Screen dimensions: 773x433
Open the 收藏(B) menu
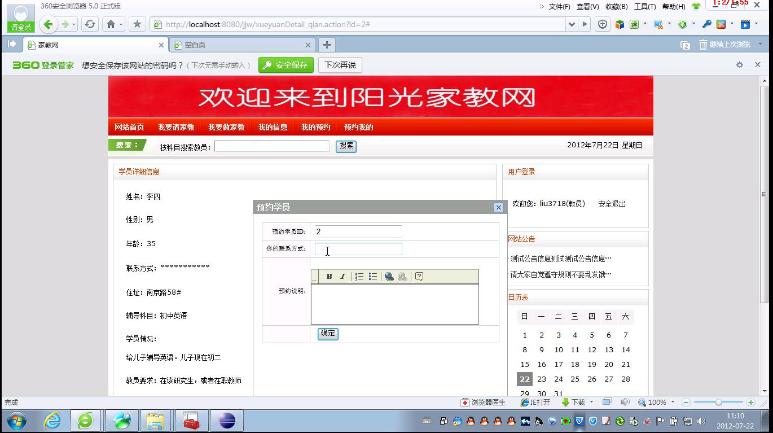pyautogui.click(x=616, y=7)
